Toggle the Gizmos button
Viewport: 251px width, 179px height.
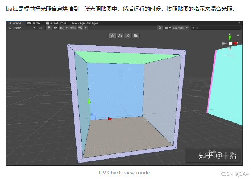point(178,28)
